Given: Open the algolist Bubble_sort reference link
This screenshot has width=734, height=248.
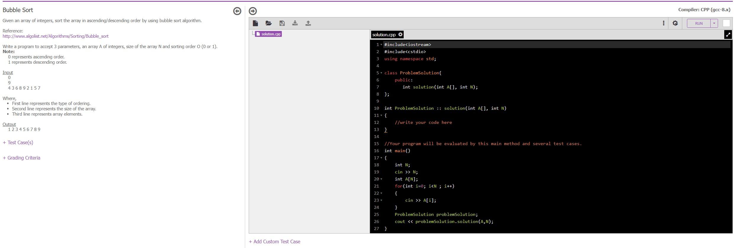Looking at the screenshot, I should click(56, 36).
